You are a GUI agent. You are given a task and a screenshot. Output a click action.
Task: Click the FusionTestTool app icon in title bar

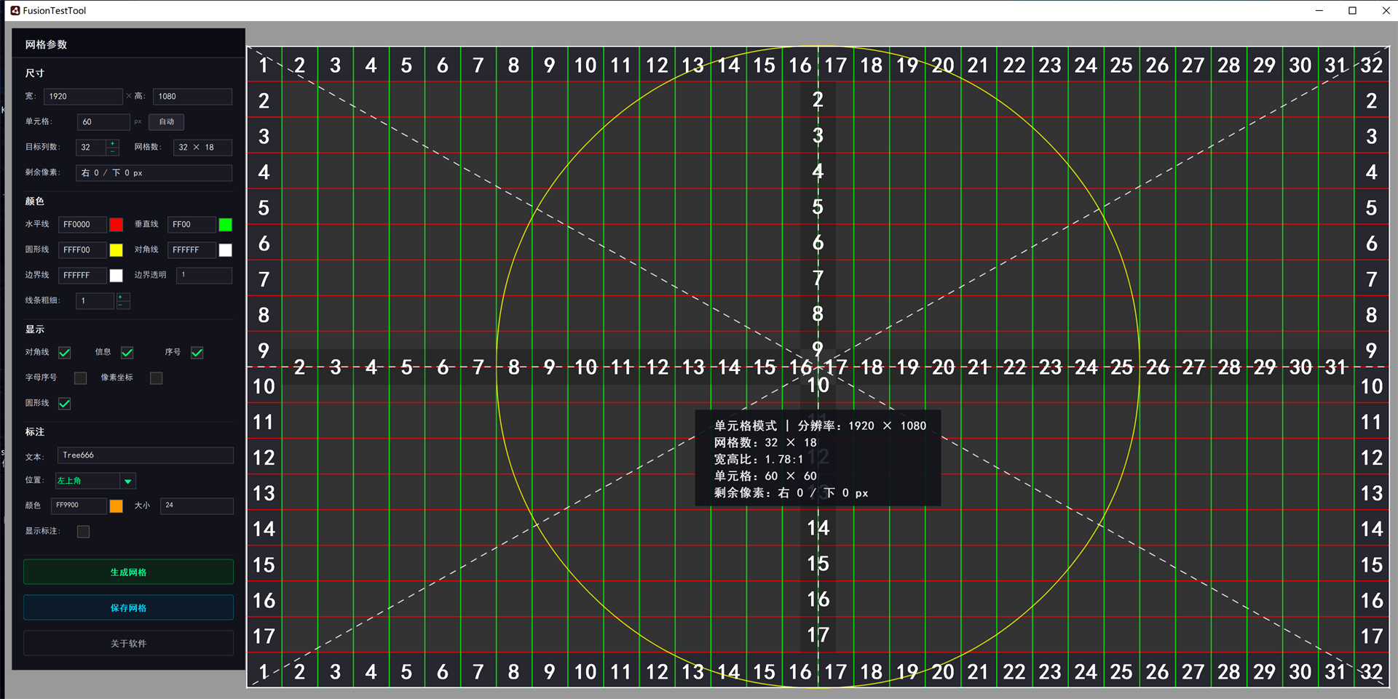(15, 10)
